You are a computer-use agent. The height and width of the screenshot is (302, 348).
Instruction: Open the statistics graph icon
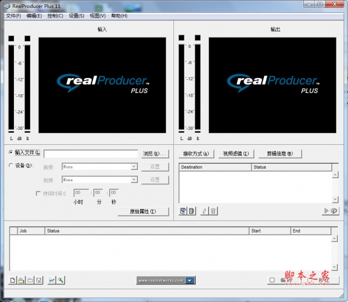[x=52, y=280]
